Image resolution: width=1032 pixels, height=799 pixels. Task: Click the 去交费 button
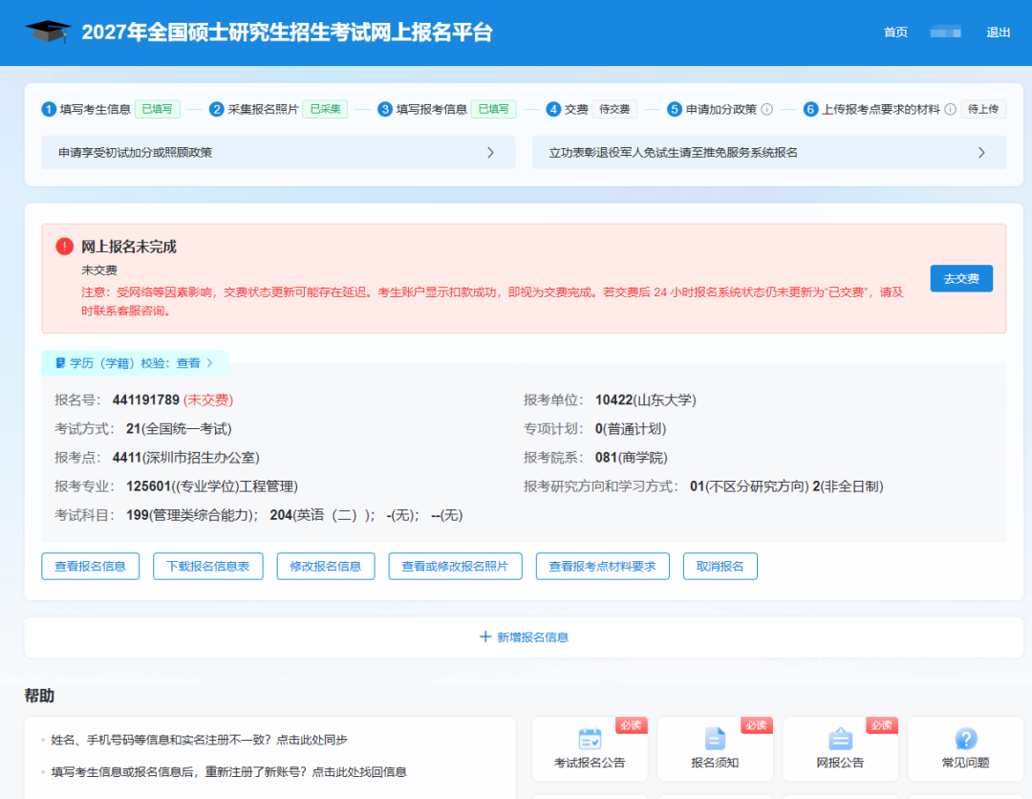coord(961,278)
